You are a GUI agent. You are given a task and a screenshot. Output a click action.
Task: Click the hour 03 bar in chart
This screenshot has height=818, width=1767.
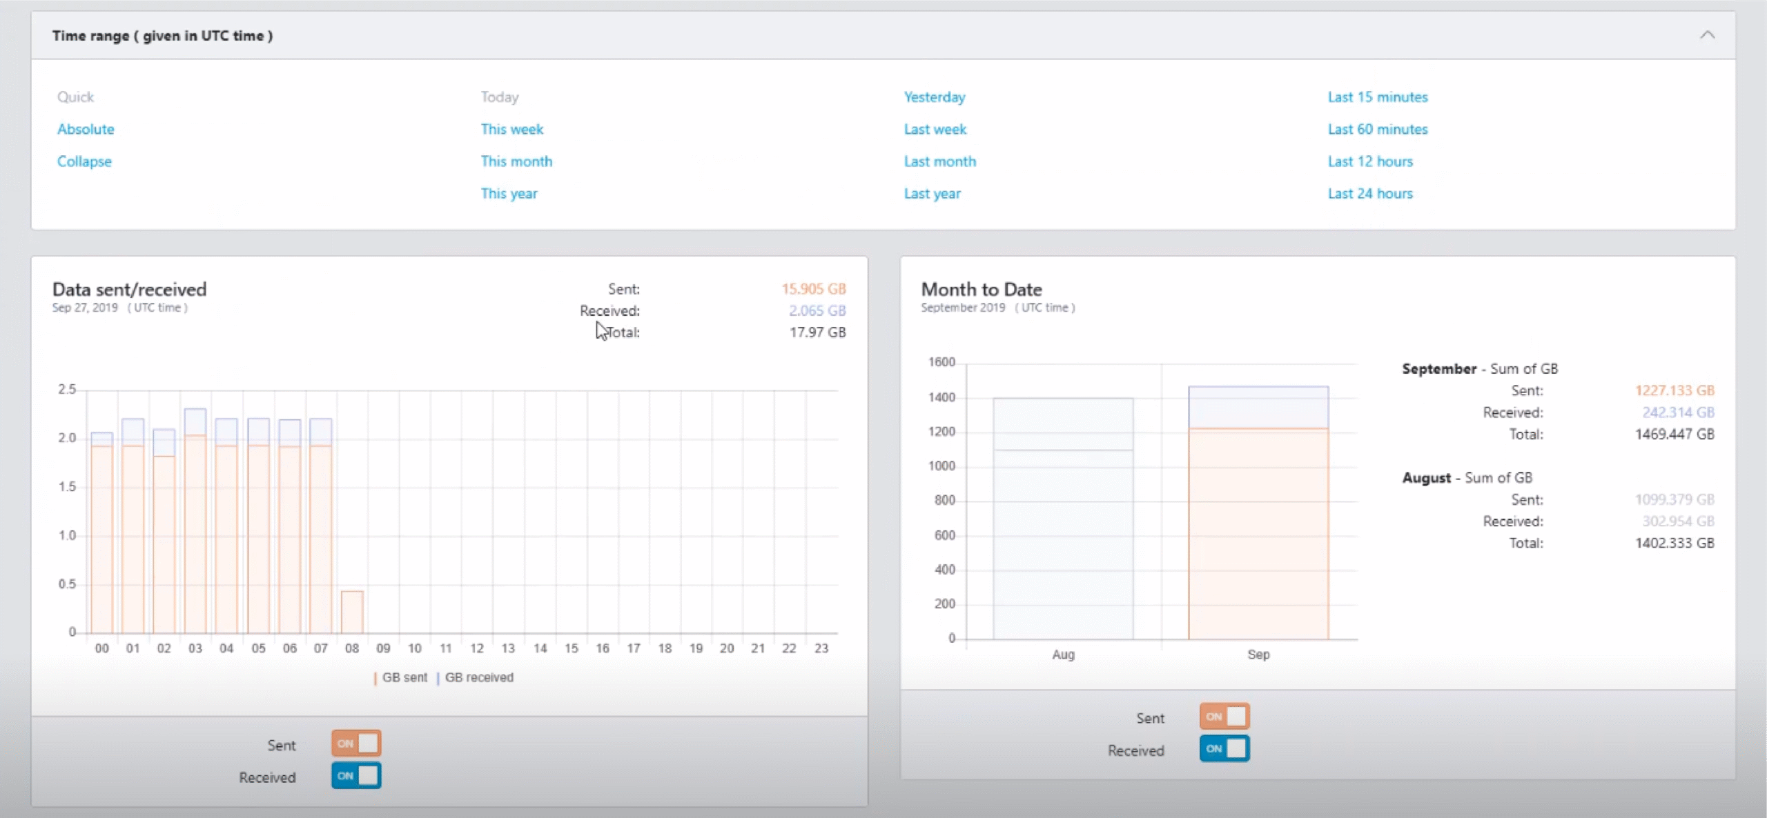(x=195, y=531)
